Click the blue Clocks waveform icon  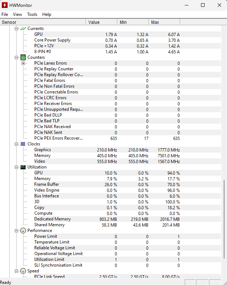click(x=23, y=144)
